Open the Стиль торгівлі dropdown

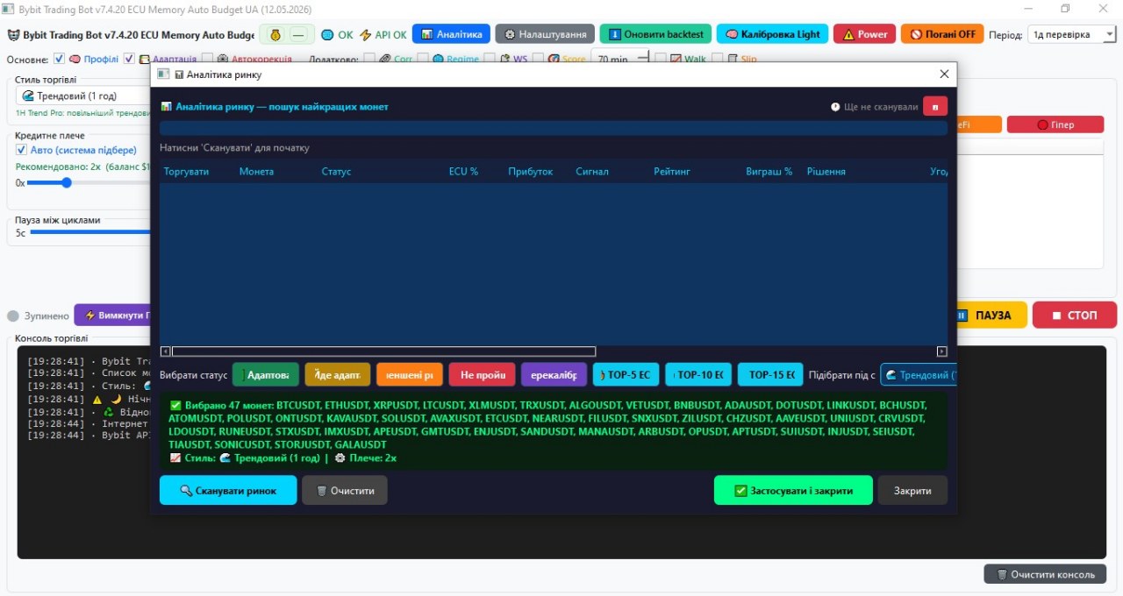coord(83,96)
